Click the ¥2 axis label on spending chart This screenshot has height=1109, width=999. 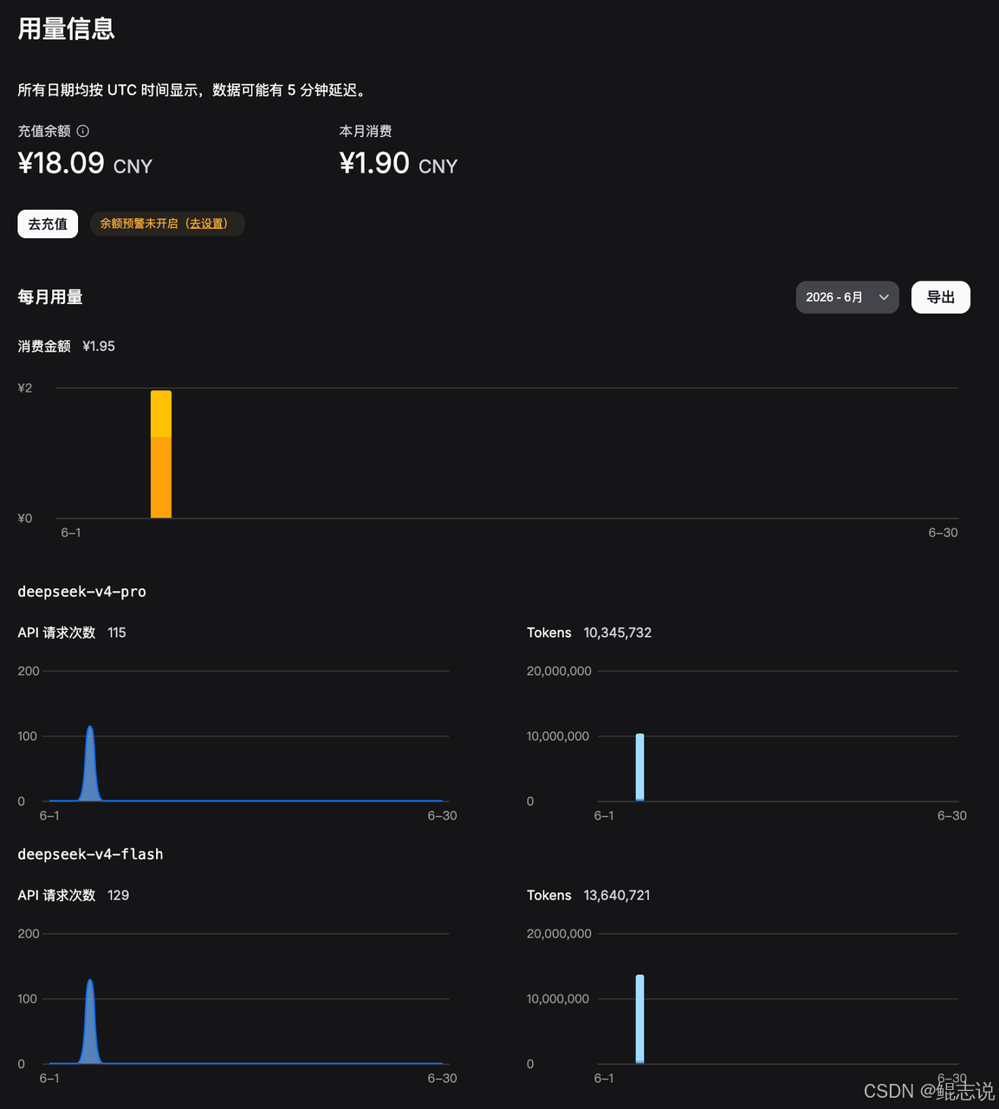pyautogui.click(x=25, y=388)
